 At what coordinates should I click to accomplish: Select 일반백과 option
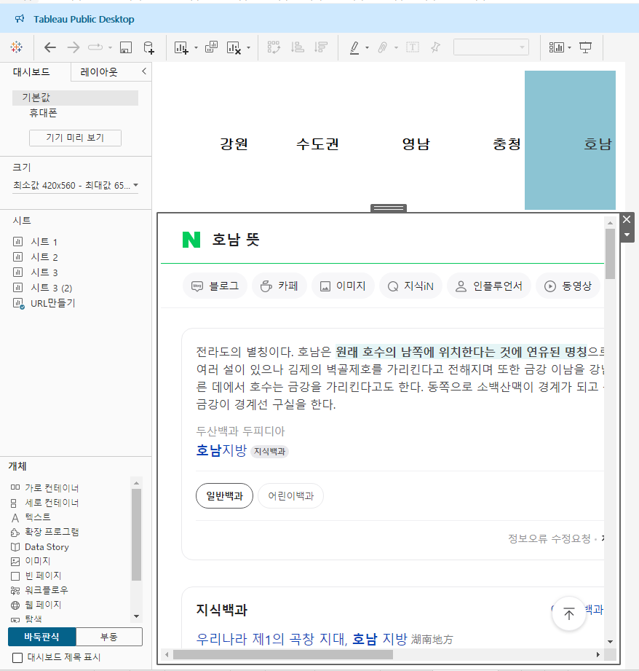click(224, 495)
